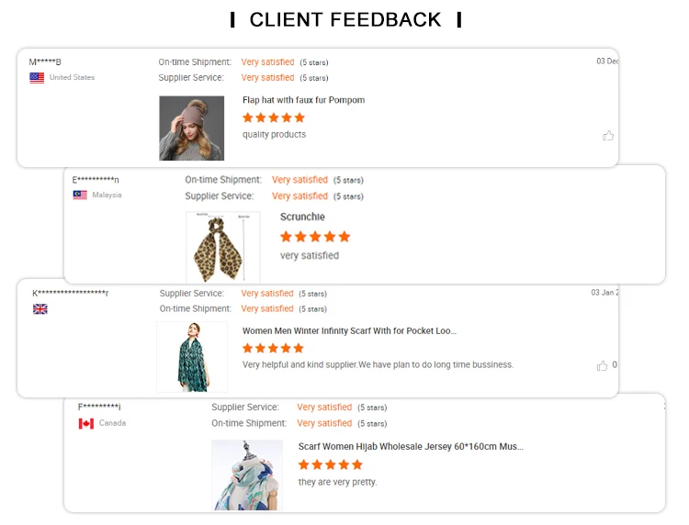Click the United Kingdom flag icon

tap(40, 309)
